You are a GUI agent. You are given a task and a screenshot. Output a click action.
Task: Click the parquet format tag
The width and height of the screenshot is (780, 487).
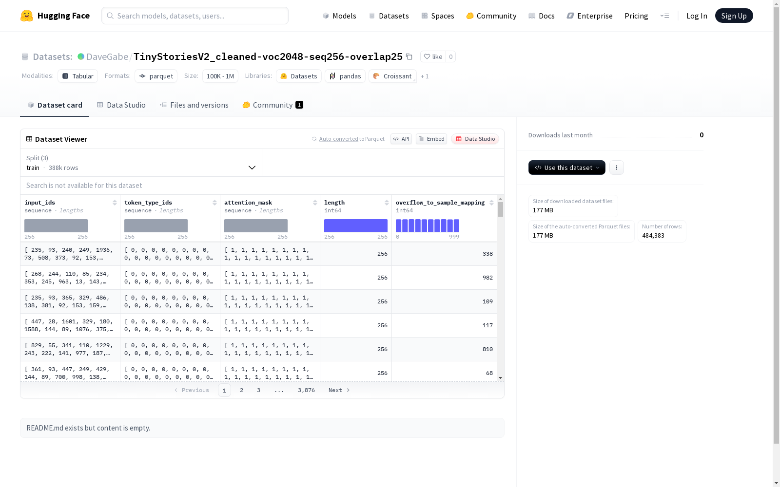click(156, 76)
